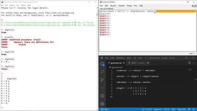Click the ?- digit(A). query text

[8, 59]
